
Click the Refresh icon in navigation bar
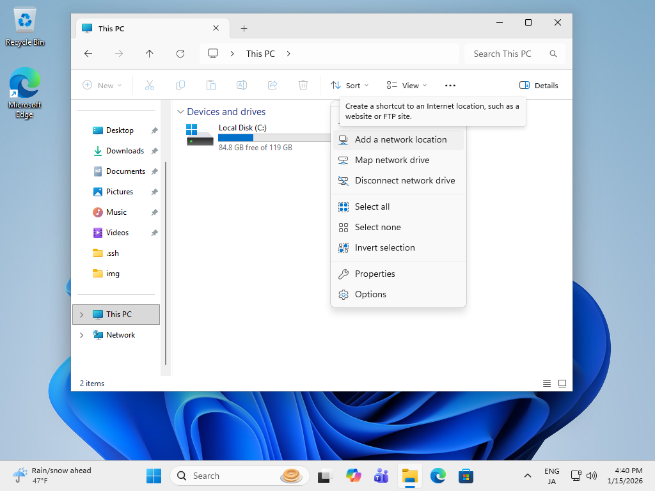180,54
